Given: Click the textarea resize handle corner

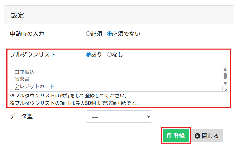Looking at the screenshot, I should coord(225,89).
